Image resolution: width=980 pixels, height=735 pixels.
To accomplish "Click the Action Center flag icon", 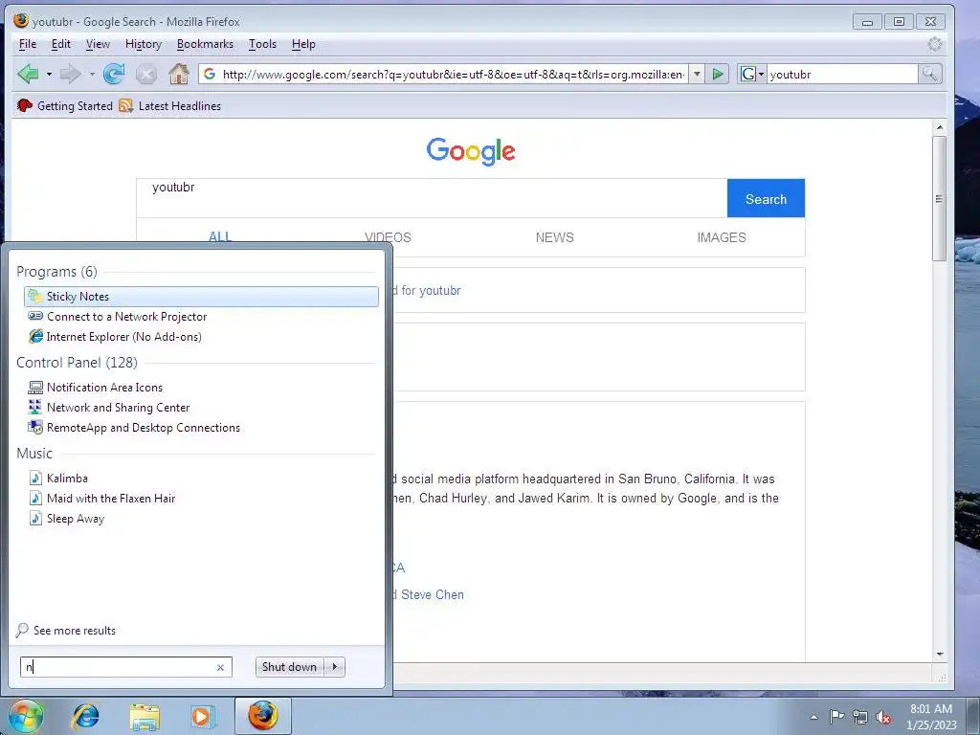I will point(836,717).
